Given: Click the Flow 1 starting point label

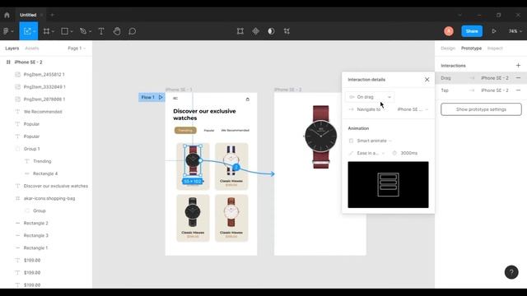Looking at the screenshot, I should [148, 97].
